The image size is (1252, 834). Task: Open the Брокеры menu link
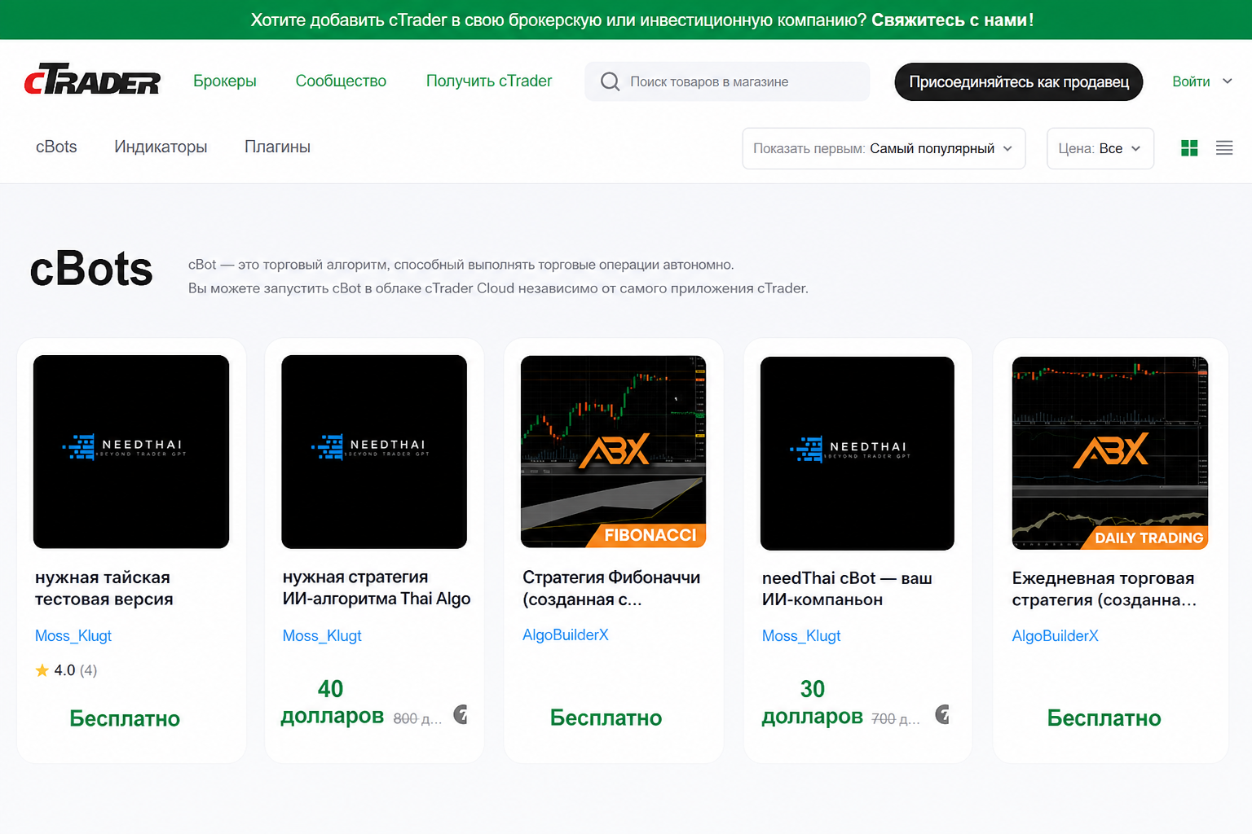225,81
